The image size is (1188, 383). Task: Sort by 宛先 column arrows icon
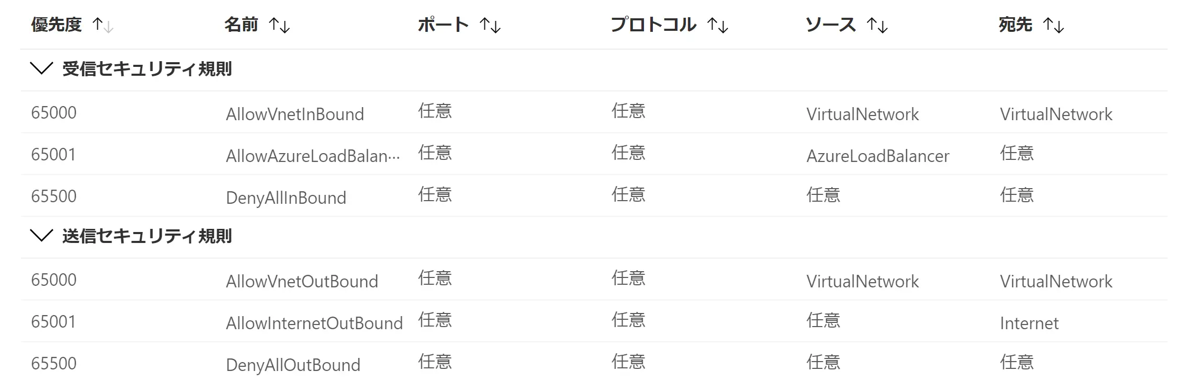(1054, 25)
